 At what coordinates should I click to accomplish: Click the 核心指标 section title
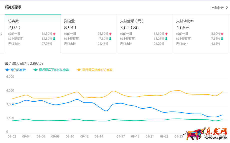(13, 7)
